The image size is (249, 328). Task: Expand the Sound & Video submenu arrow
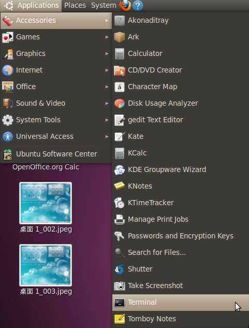[107, 103]
